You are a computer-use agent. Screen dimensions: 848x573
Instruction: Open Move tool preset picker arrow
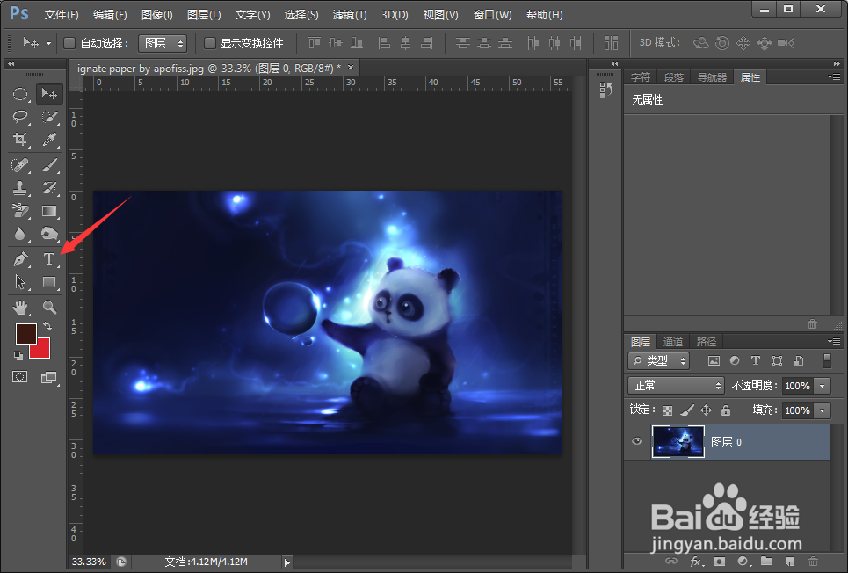(48, 43)
